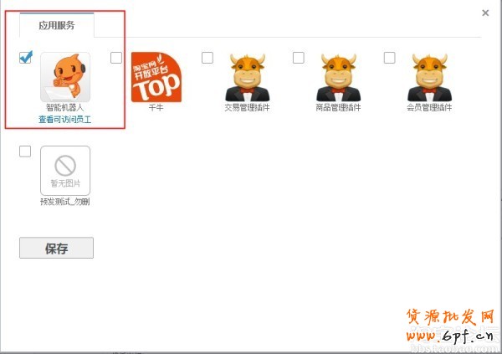Click the 暂无图片 placeholder image
Screen dimensions: 502x354
pos(65,171)
